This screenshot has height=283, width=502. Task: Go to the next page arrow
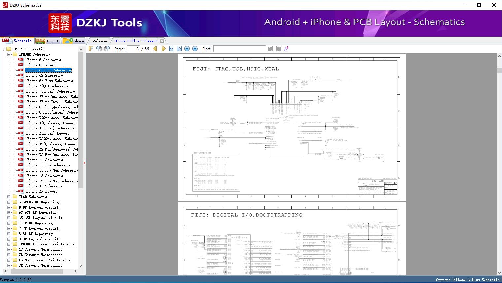(x=164, y=49)
